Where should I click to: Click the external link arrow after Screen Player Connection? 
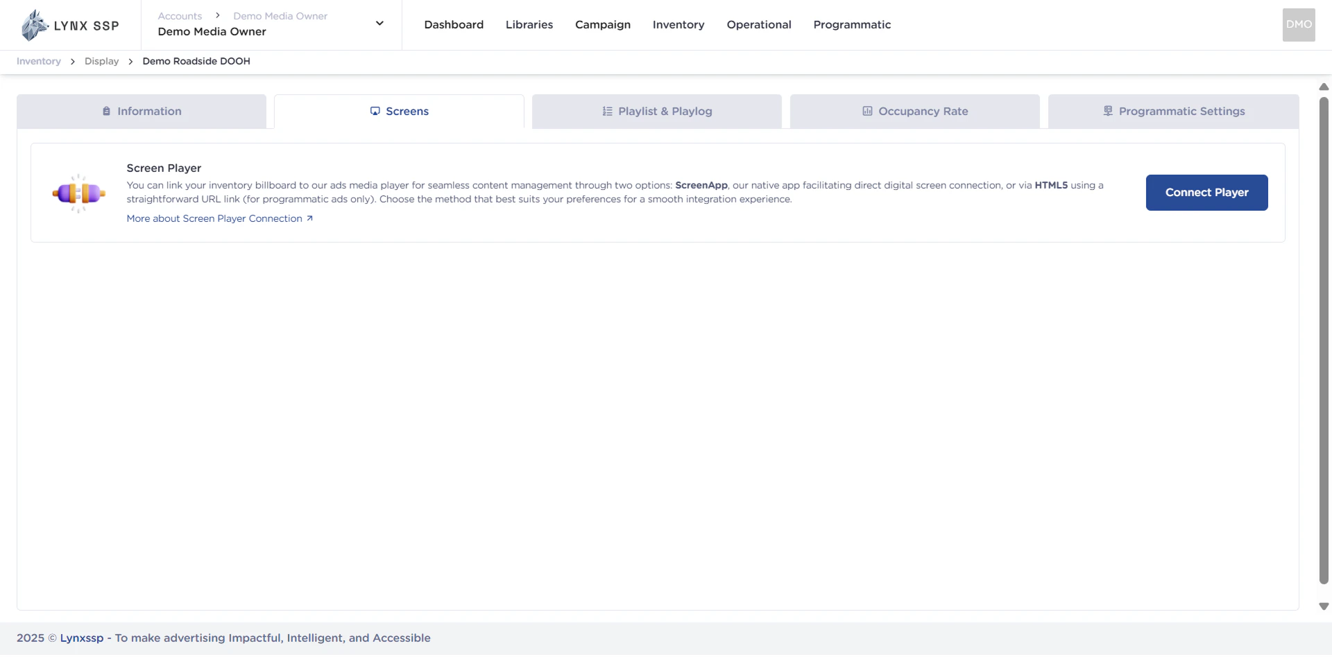point(309,218)
